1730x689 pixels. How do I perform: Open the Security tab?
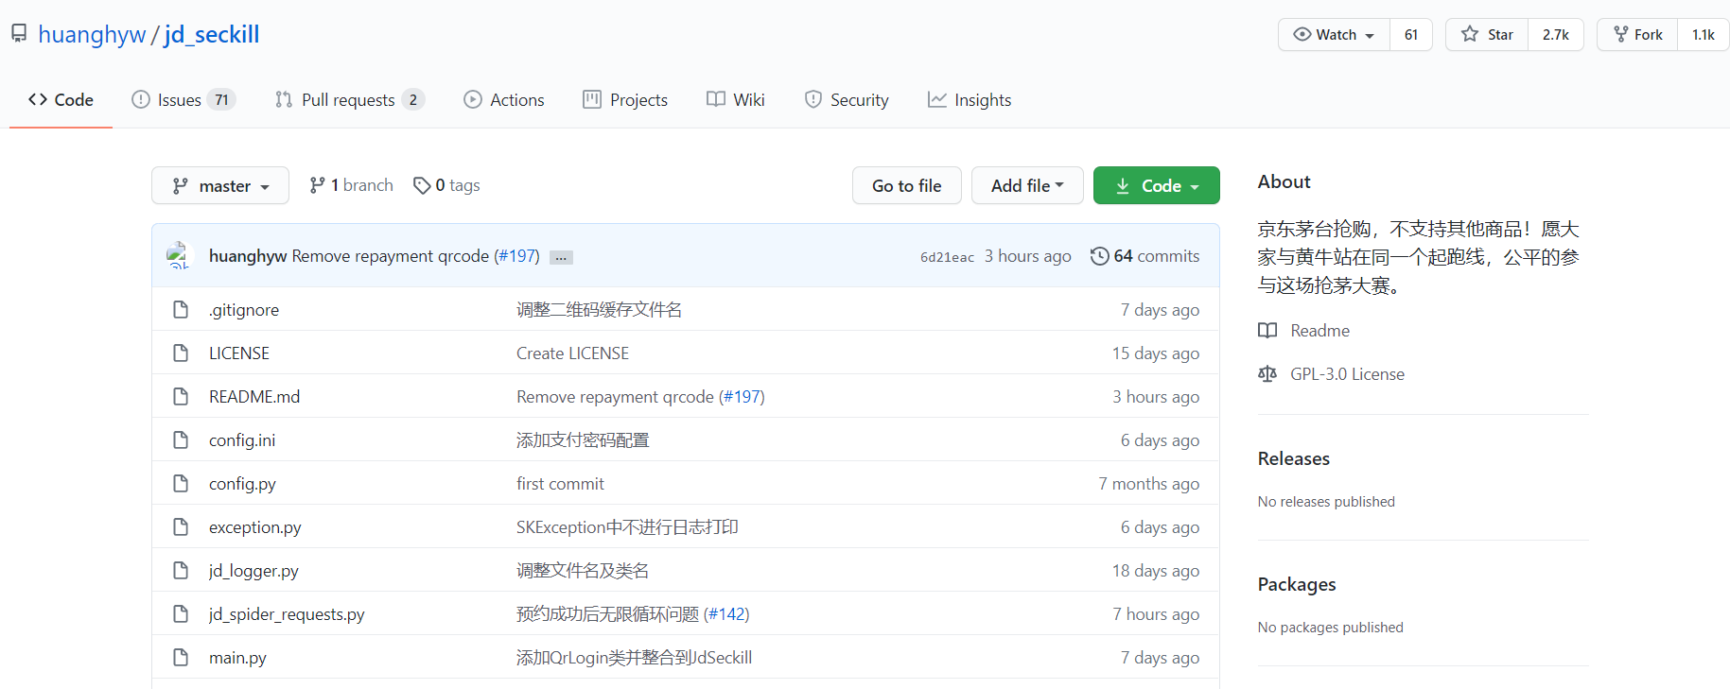pyautogui.click(x=847, y=99)
